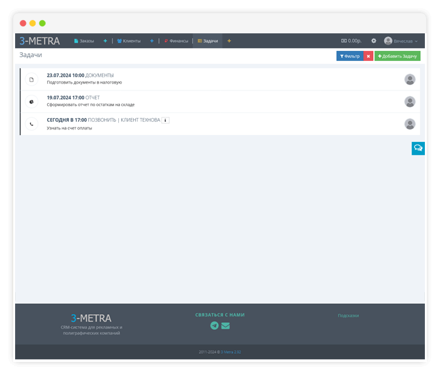Click the ОТЧЕТ task type label
The height and width of the screenshot is (377, 440).
[x=92, y=97]
